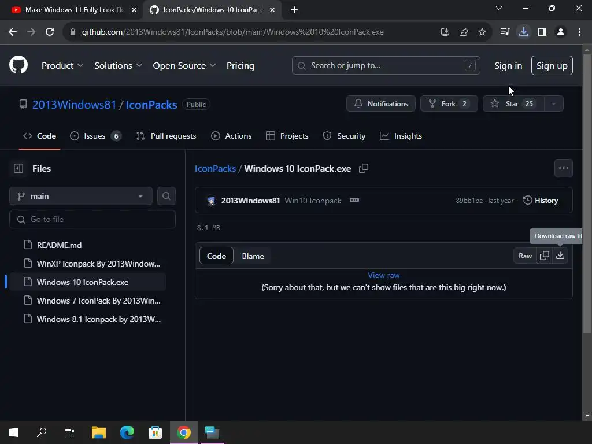The width and height of the screenshot is (592, 444).
Task: Open Chrome three-dot menu
Action: tap(579, 32)
